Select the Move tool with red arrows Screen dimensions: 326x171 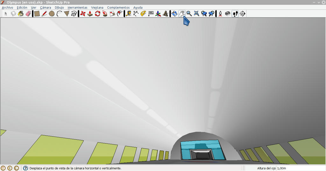[x=83, y=14]
